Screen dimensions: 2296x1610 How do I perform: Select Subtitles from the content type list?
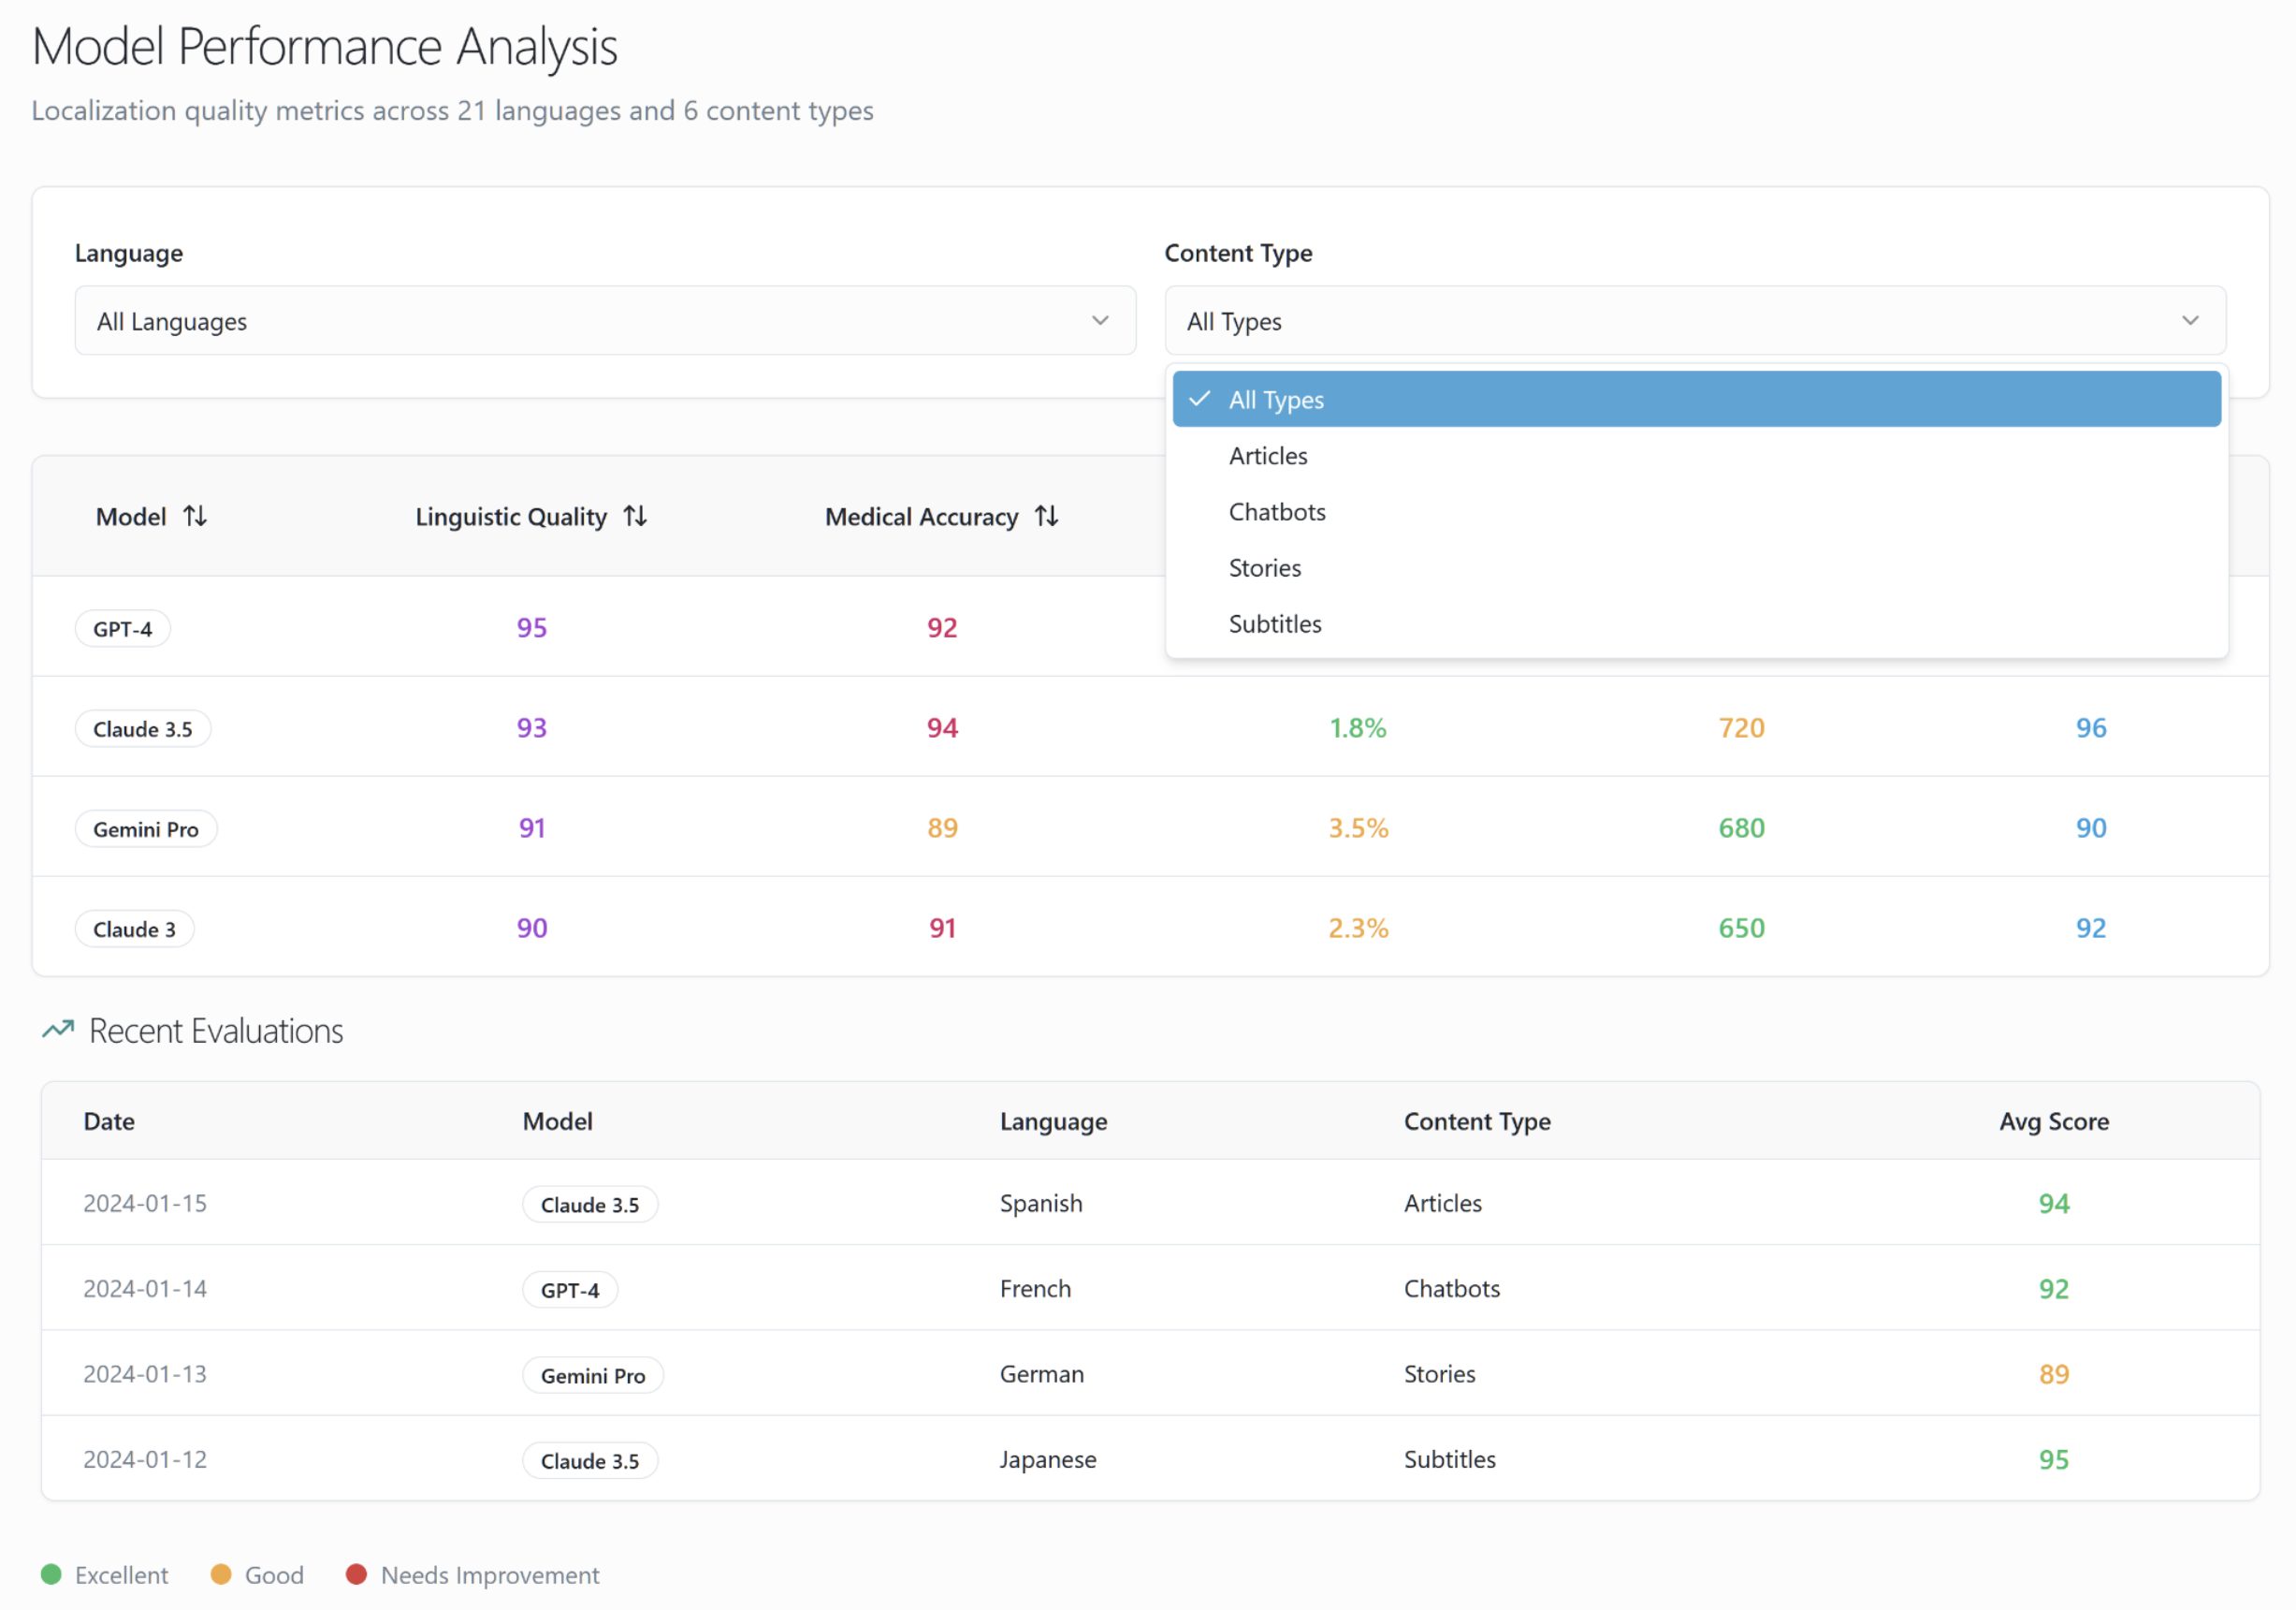(1275, 623)
